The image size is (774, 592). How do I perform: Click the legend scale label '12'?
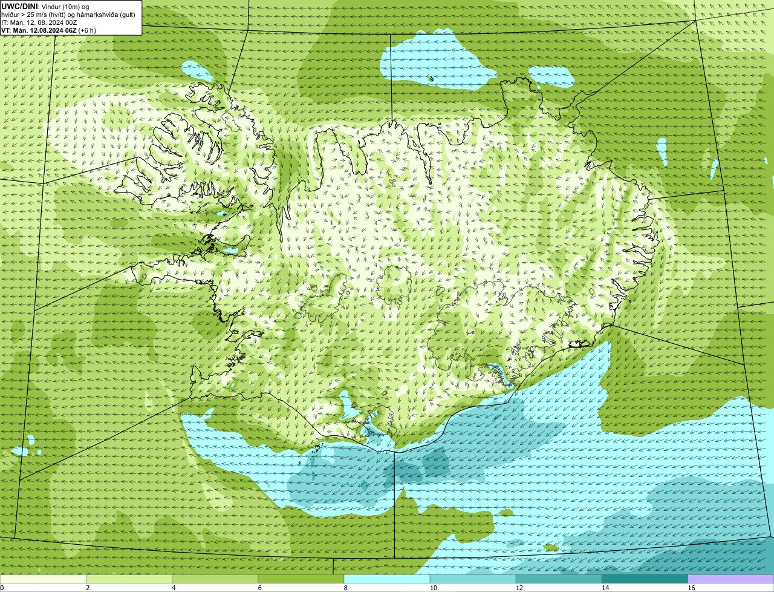point(519,588)
